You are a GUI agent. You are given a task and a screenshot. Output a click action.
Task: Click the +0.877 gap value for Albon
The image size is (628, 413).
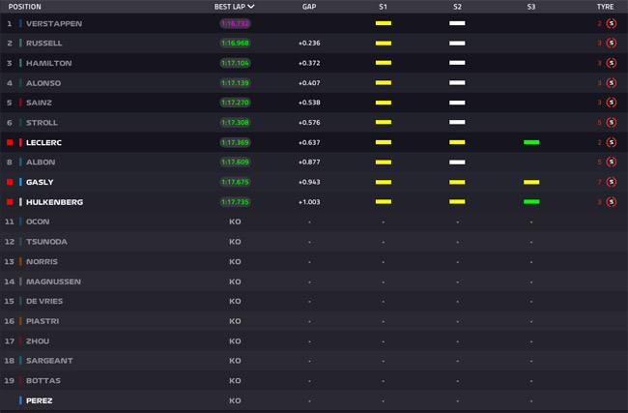click(309, 162)
